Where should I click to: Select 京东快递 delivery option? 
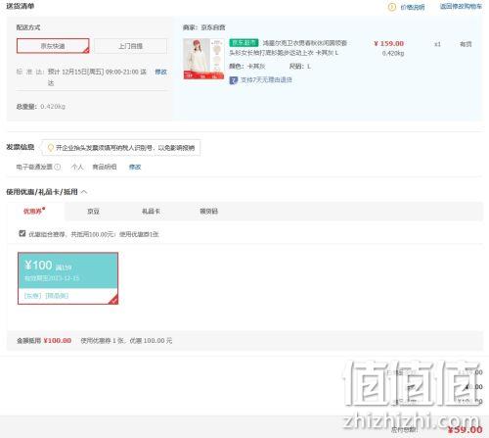tap(53, 46)
